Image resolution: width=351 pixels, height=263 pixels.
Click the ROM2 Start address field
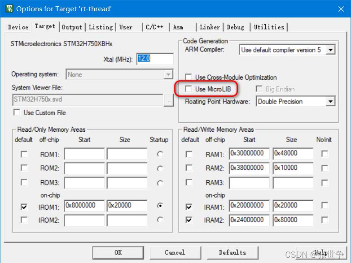[x=84, y=168]
